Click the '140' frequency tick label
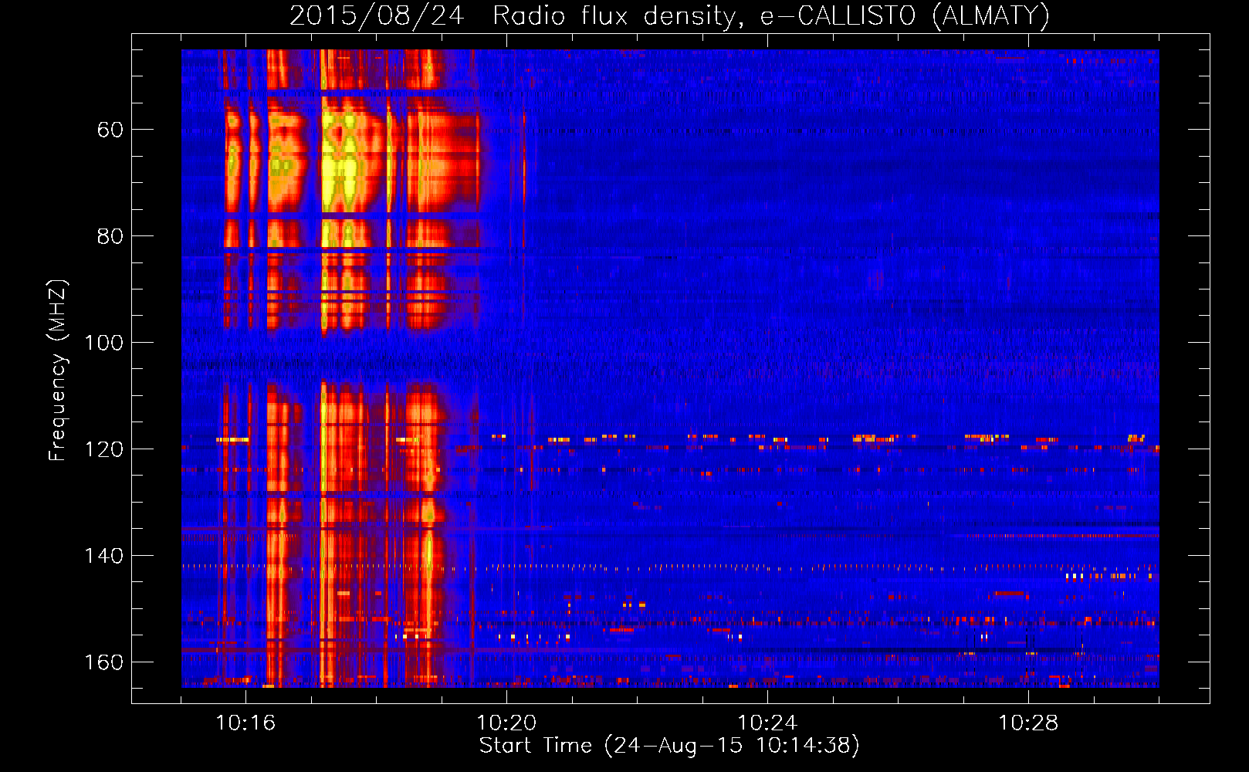The height and width of the screenshot is (772, 1249). pyautogui.click(x=104, y=556)
